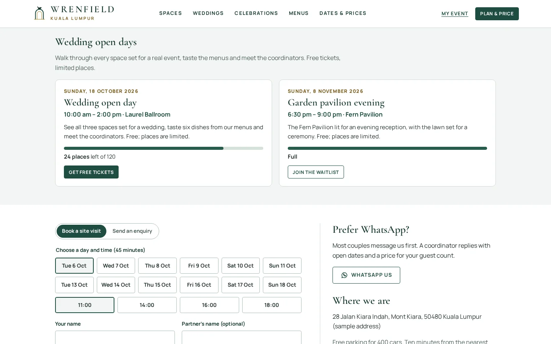Pick the 16:00 time slot
Screen dimensions: 551x344
pyautogui.click(x=209, y=305)
